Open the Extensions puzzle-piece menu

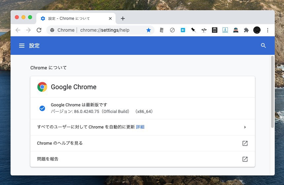(246, 30)
